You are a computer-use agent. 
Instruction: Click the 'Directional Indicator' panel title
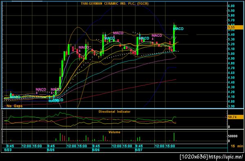tap(114, 112)
